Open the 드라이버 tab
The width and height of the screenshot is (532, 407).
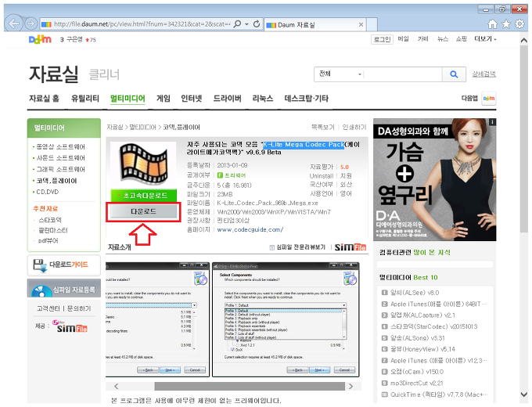227,99
